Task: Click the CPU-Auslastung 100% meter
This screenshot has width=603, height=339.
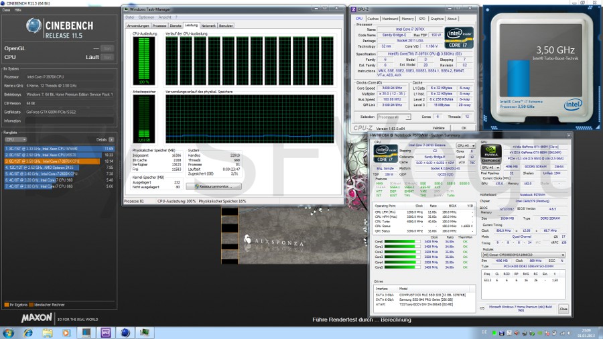Action: tap(144, 61)
